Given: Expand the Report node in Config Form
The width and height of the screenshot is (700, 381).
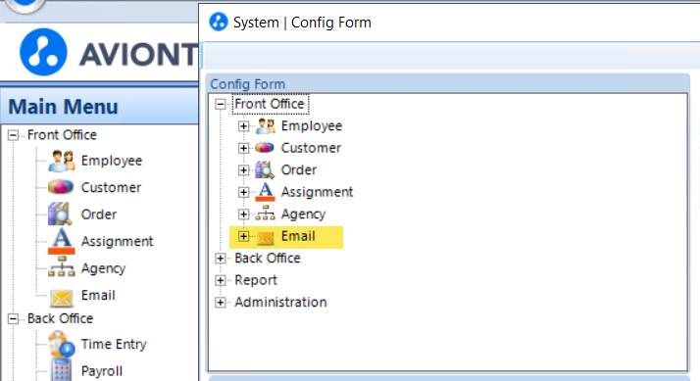Looking at the screenshot, I should (x=220, y=280).
